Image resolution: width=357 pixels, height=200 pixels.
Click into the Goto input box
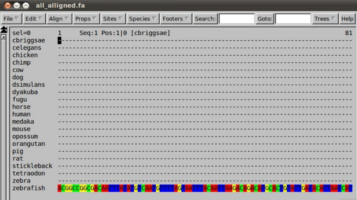(x=293, y=19)
